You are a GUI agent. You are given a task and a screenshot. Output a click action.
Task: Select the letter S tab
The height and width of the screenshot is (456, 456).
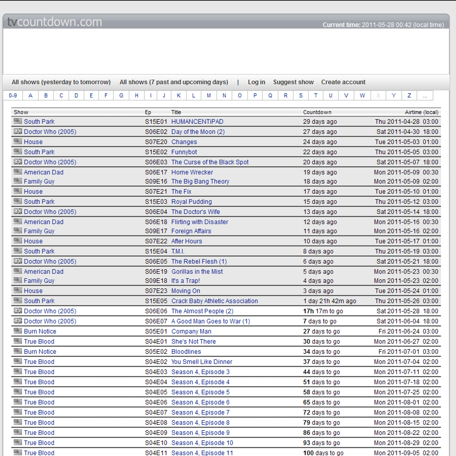(301, 95)
